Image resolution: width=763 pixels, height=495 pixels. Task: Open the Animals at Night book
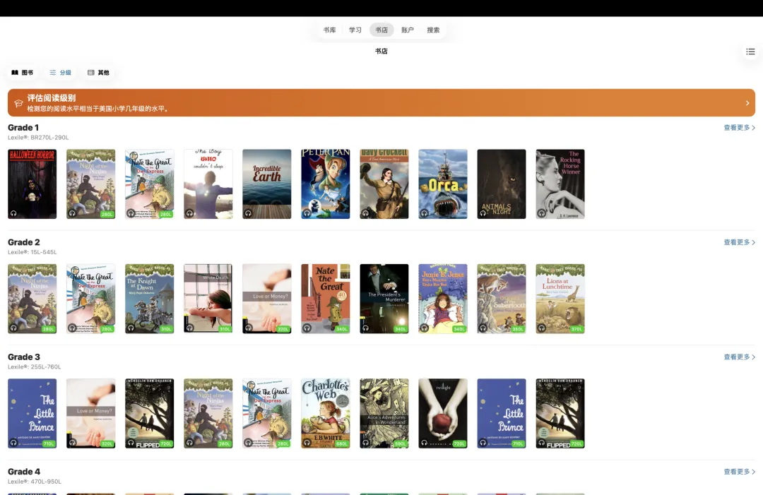[501, 184]
